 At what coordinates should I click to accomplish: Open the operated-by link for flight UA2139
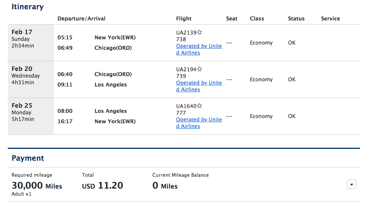tap(199, 49)
